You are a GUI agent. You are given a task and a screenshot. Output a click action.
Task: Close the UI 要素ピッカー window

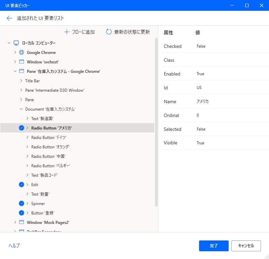click(x=262, y=5)
